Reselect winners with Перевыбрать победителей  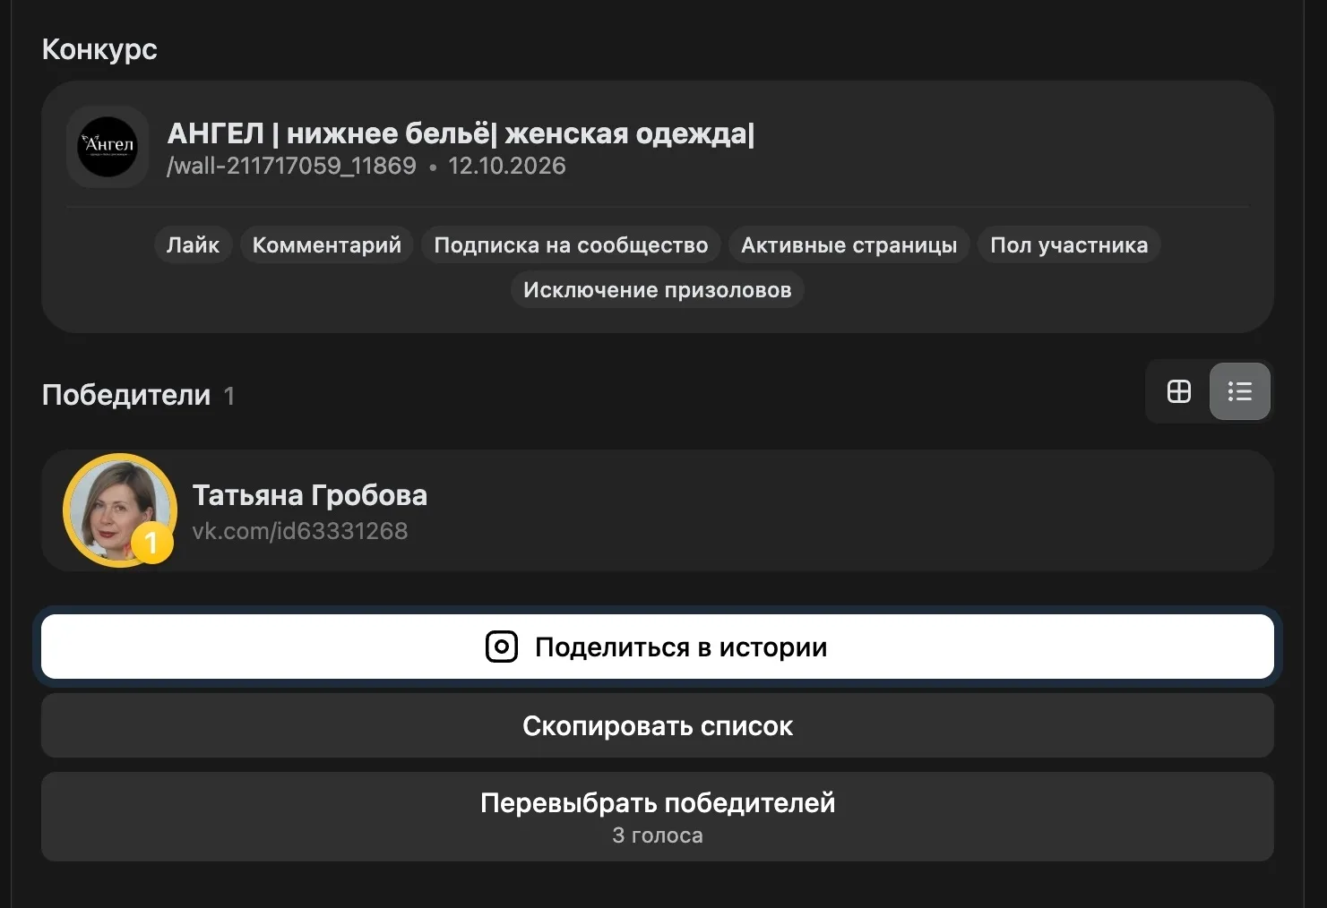tap(658, 817)
